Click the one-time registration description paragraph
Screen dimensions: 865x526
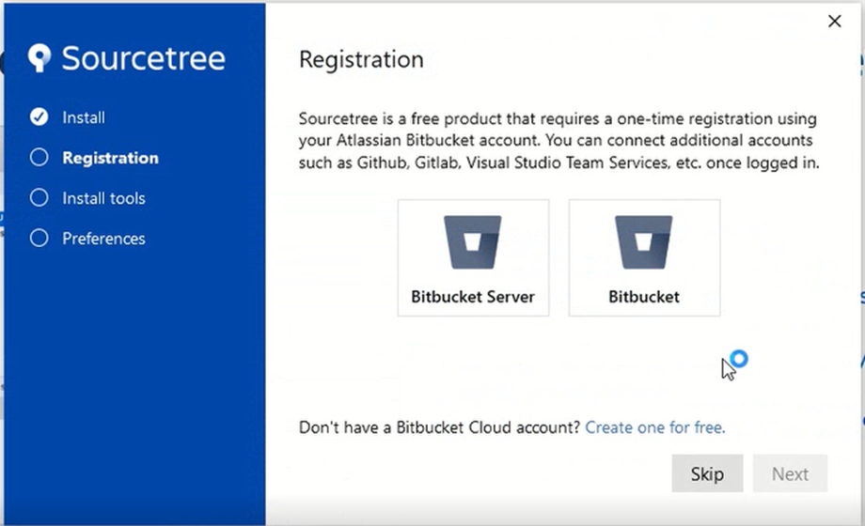click(558, 141)
